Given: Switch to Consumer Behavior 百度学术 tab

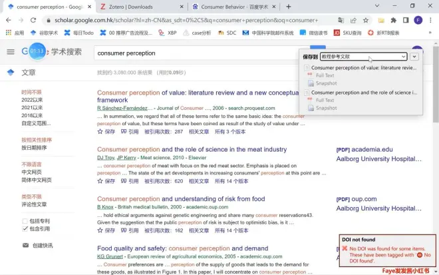Looking at the screenshot, I should (x=234, y=7).
